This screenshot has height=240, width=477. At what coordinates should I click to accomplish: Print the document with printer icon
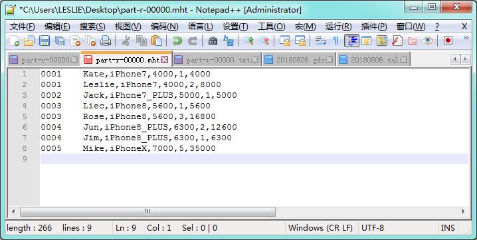pyautogui.click(x=106, y=41)
